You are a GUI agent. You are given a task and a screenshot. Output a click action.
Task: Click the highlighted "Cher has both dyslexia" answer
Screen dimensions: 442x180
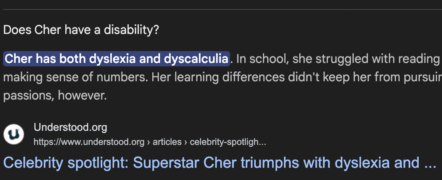click(x=116, y=59)
